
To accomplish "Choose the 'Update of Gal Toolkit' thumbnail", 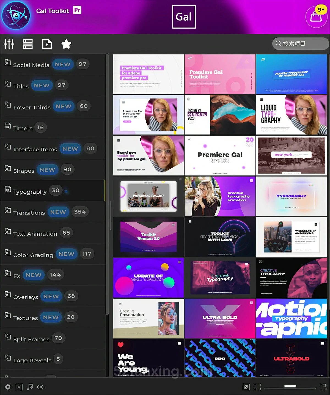I will pyautogui.click(x=148, y=278).
